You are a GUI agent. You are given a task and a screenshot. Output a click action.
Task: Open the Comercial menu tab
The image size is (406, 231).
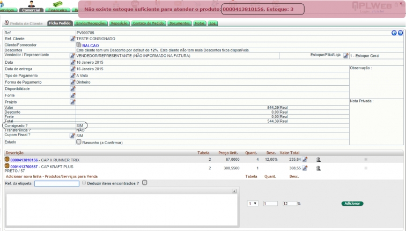(x=31, y=10)
